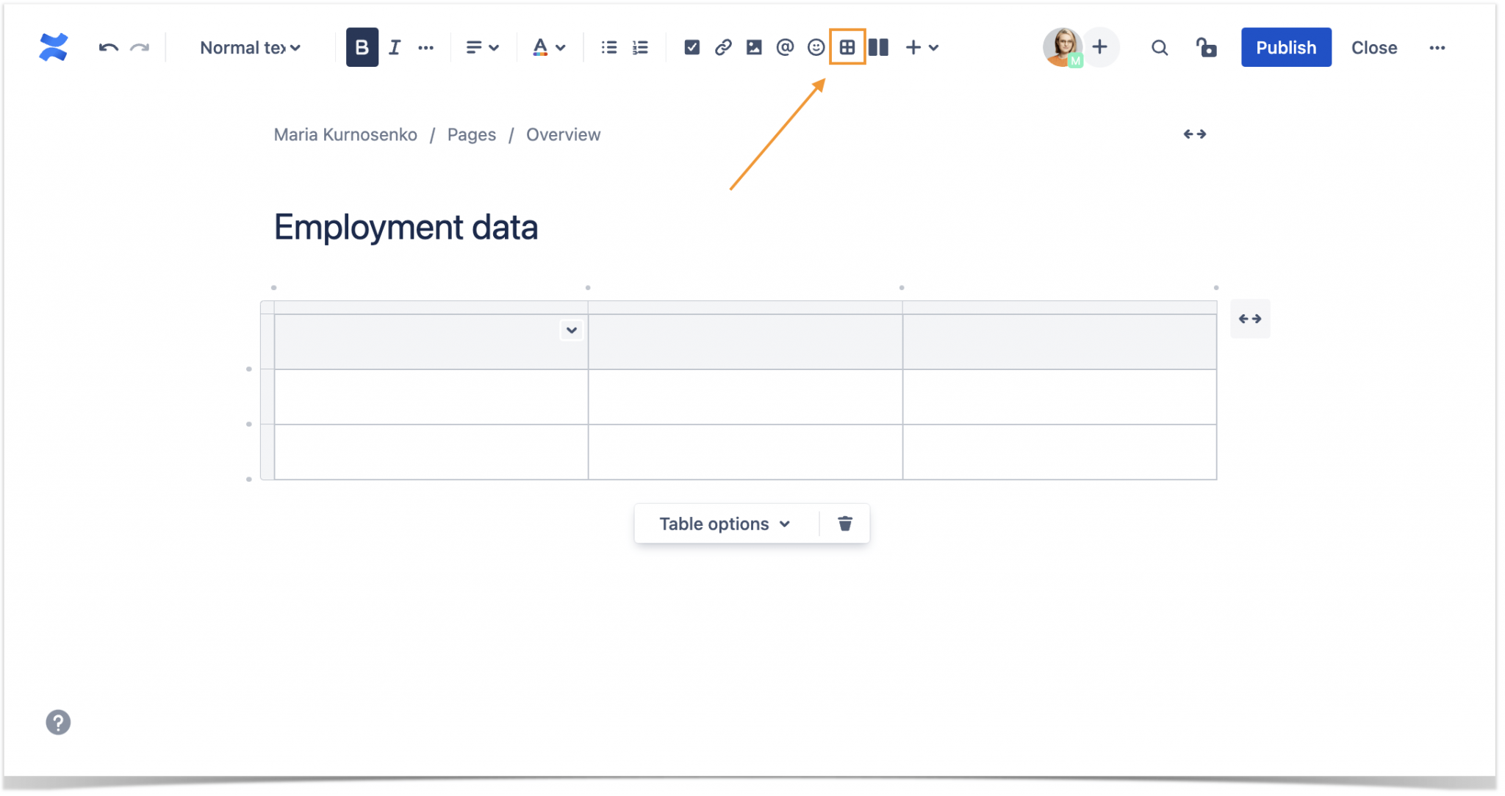Viewport: 1505px width, 796px height.
Task: Insert a table using the table icon
Action: [848, 47]
